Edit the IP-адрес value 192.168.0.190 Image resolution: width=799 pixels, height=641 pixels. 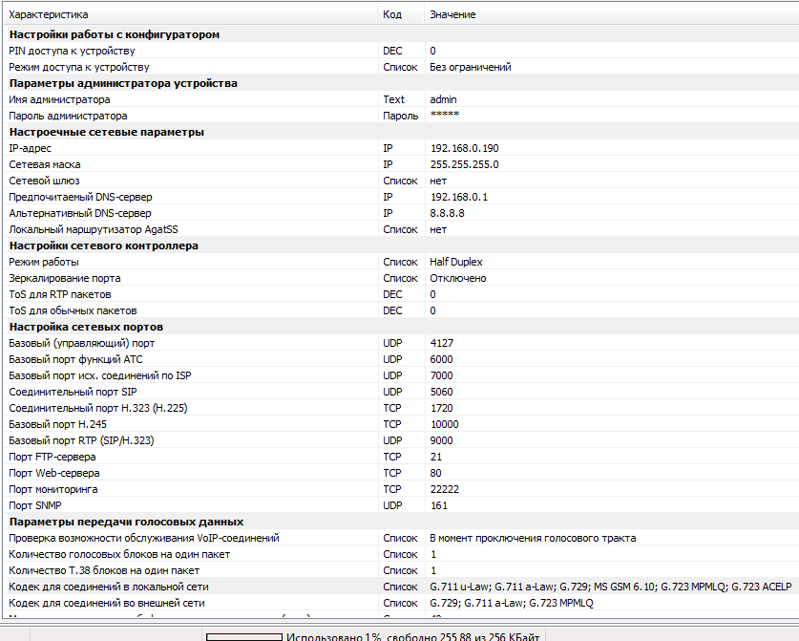[x=464, y=148]
